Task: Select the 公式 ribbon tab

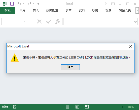Action: click(68, 10)
